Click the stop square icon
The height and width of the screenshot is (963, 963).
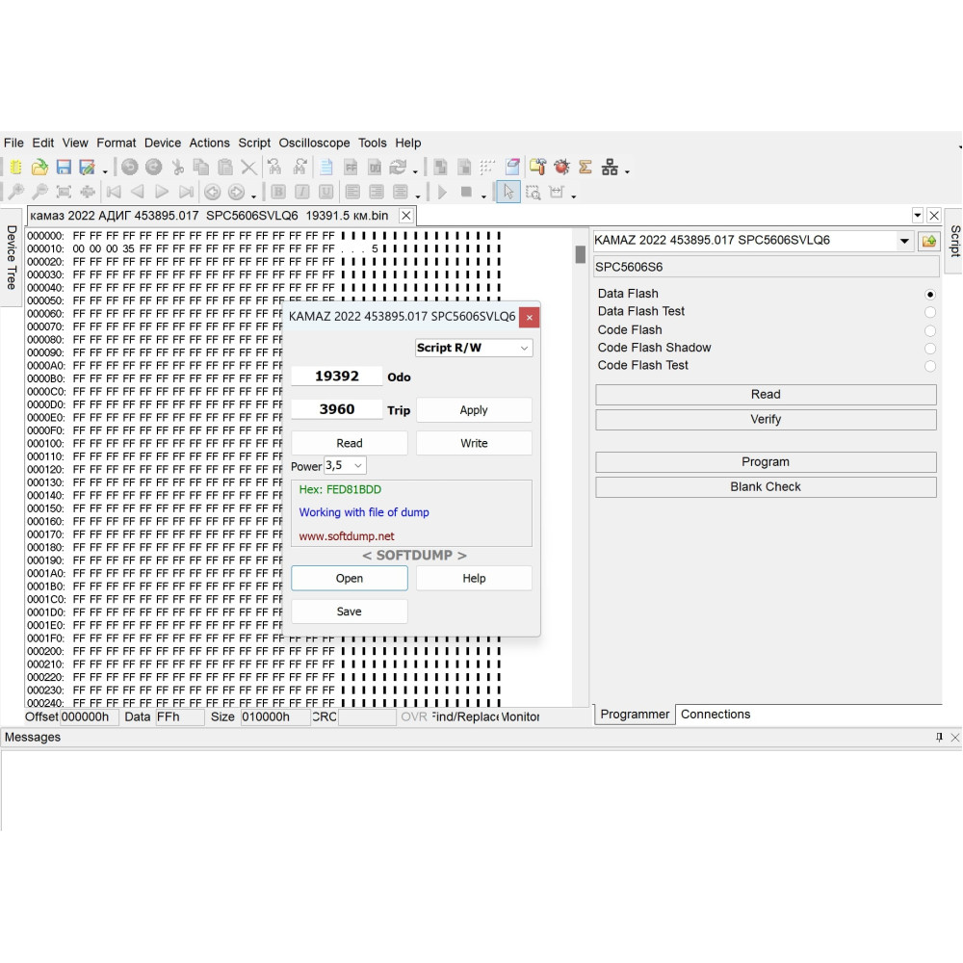pos(466,192)
